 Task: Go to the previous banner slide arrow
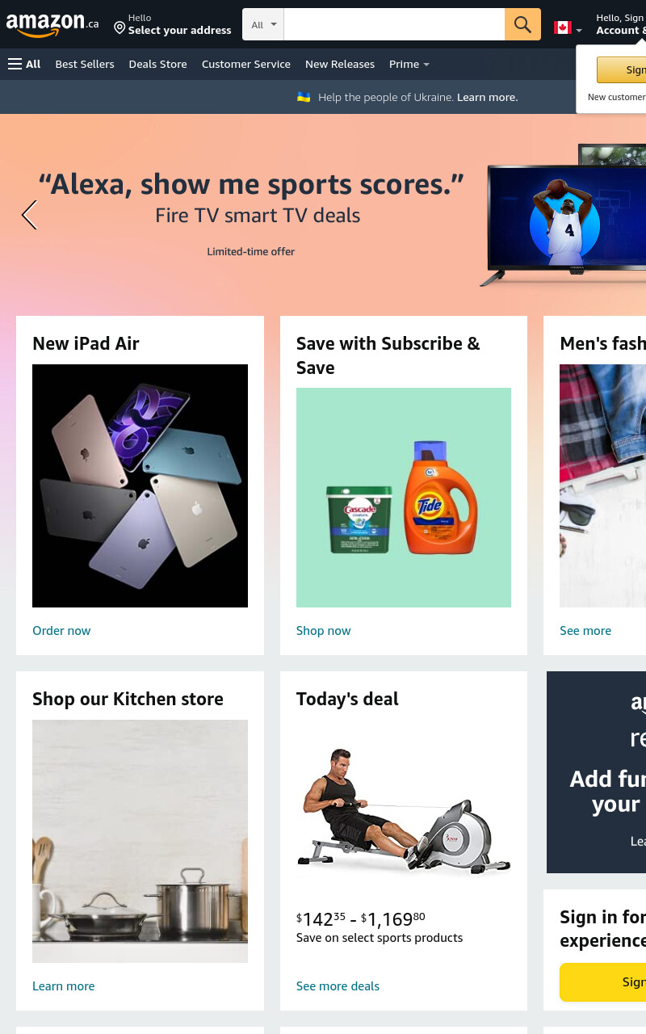pyautogui.click(x=29, y=215)
